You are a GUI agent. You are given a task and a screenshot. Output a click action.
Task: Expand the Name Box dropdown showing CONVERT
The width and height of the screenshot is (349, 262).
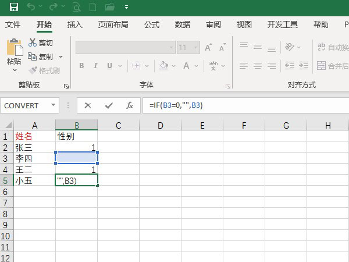[x=54, y=105]
